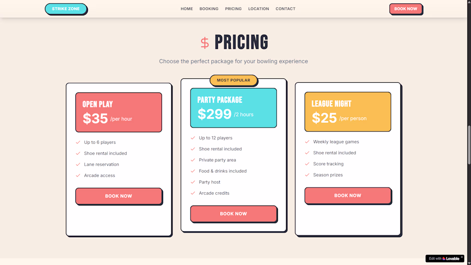Screen dimensions: 471x265
Task: Go to Booking in the navigation bar
Action: [x=209, y=9]
